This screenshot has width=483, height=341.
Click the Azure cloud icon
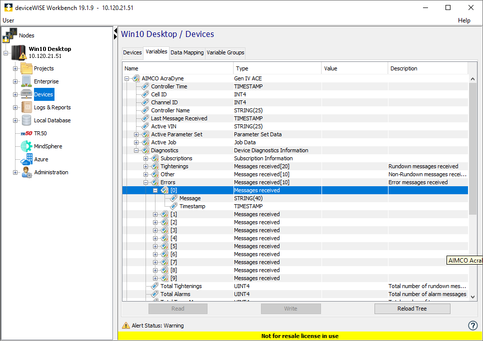point(26,159)
